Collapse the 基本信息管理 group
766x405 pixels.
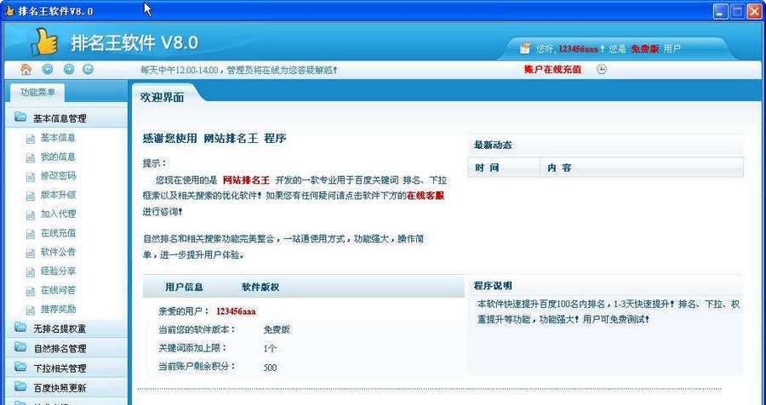point(66,117)
